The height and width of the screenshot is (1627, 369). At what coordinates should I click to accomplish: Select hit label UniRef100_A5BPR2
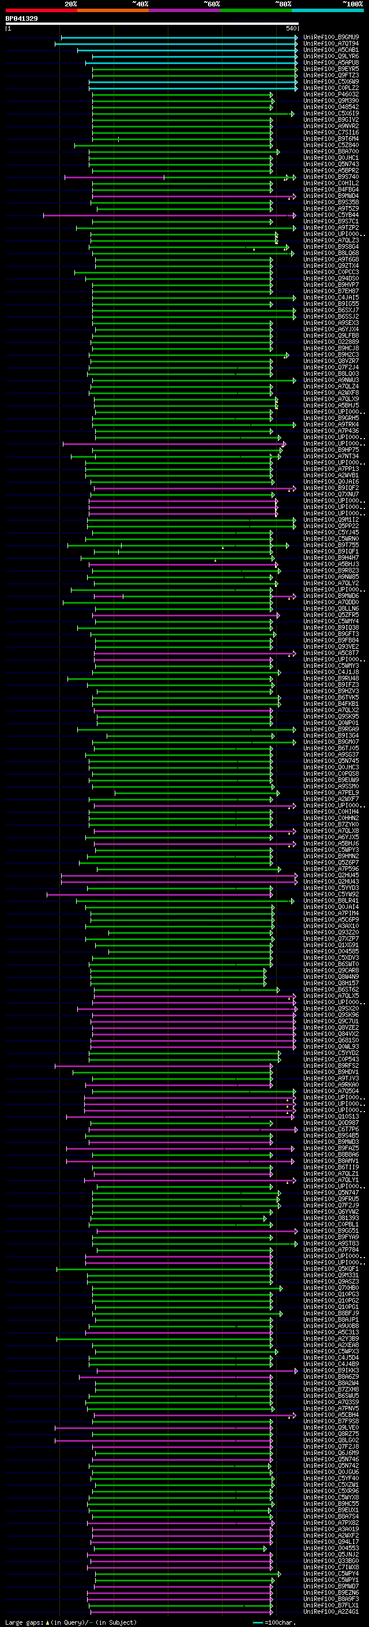tap(331, 170)
